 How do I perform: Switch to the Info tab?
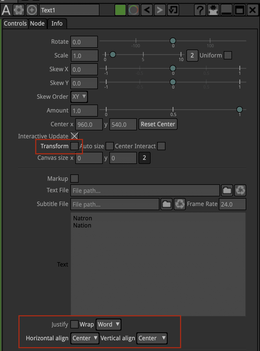[57, 23]
